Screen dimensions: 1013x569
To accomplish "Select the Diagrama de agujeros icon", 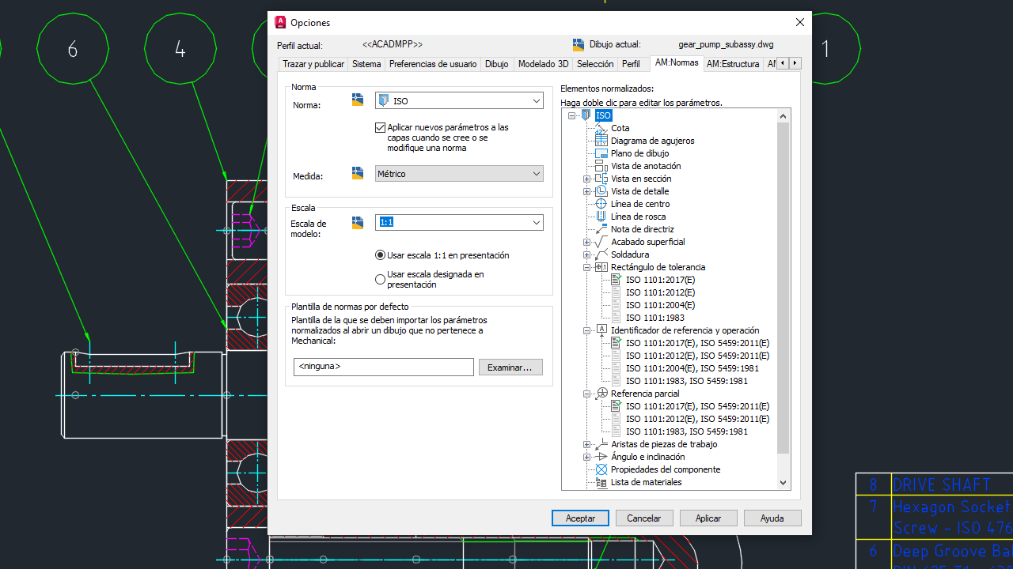I will 601,141.
